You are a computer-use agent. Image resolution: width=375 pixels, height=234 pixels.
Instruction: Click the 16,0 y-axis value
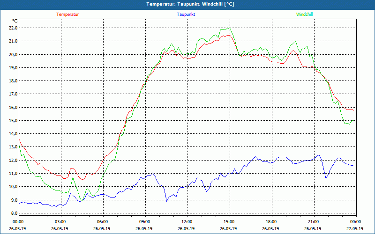tap(14, 107)
